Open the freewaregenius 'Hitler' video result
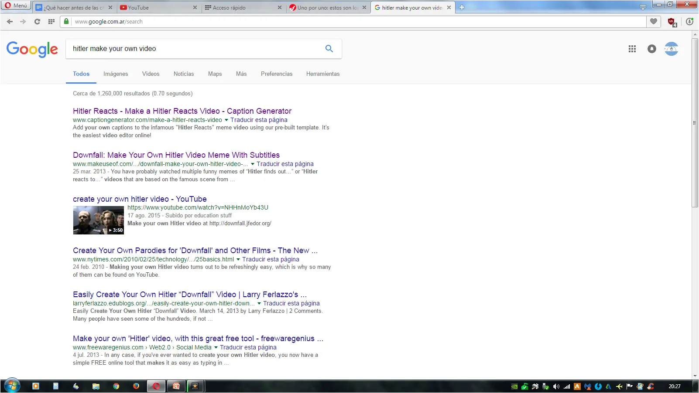699x393 pixels. click(198, 339)
